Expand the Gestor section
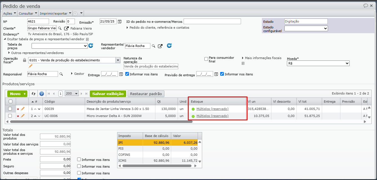 coord(77,74)
